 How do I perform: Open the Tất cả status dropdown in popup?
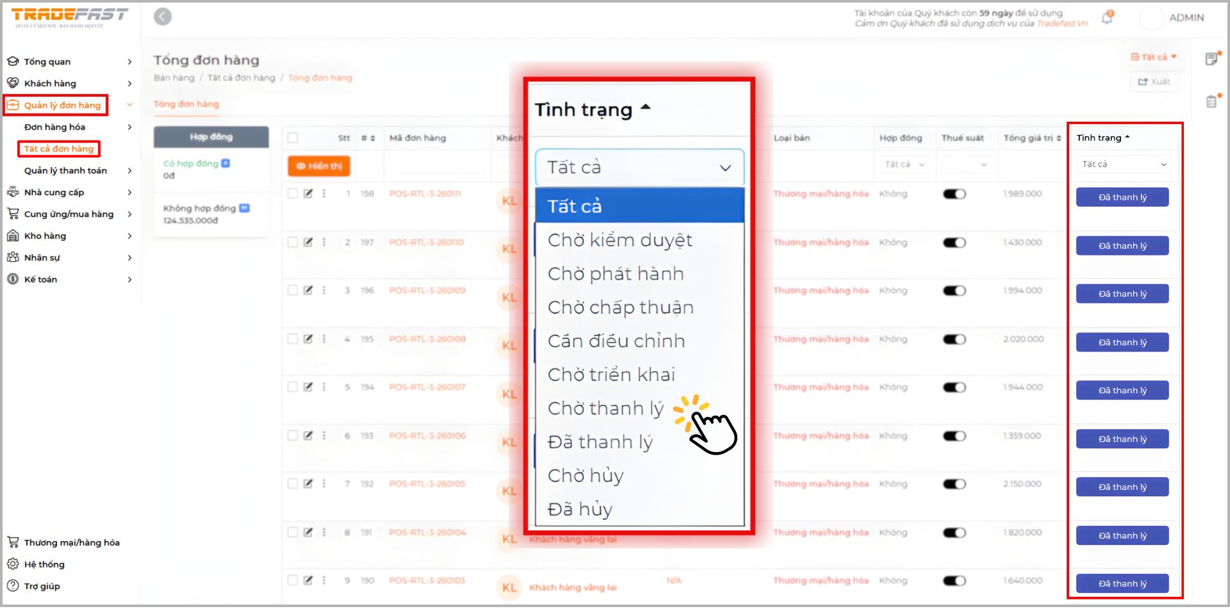pos(639,168)
